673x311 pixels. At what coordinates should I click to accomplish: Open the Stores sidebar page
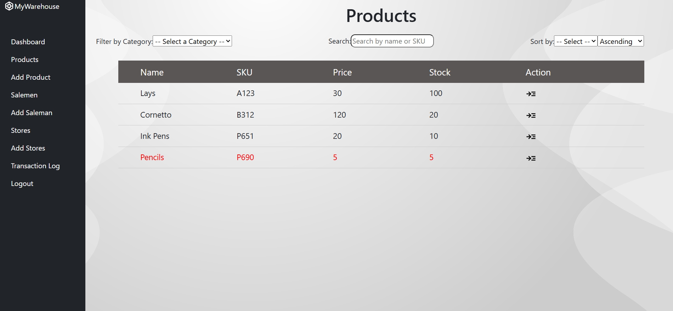click(x=21, y=130)
